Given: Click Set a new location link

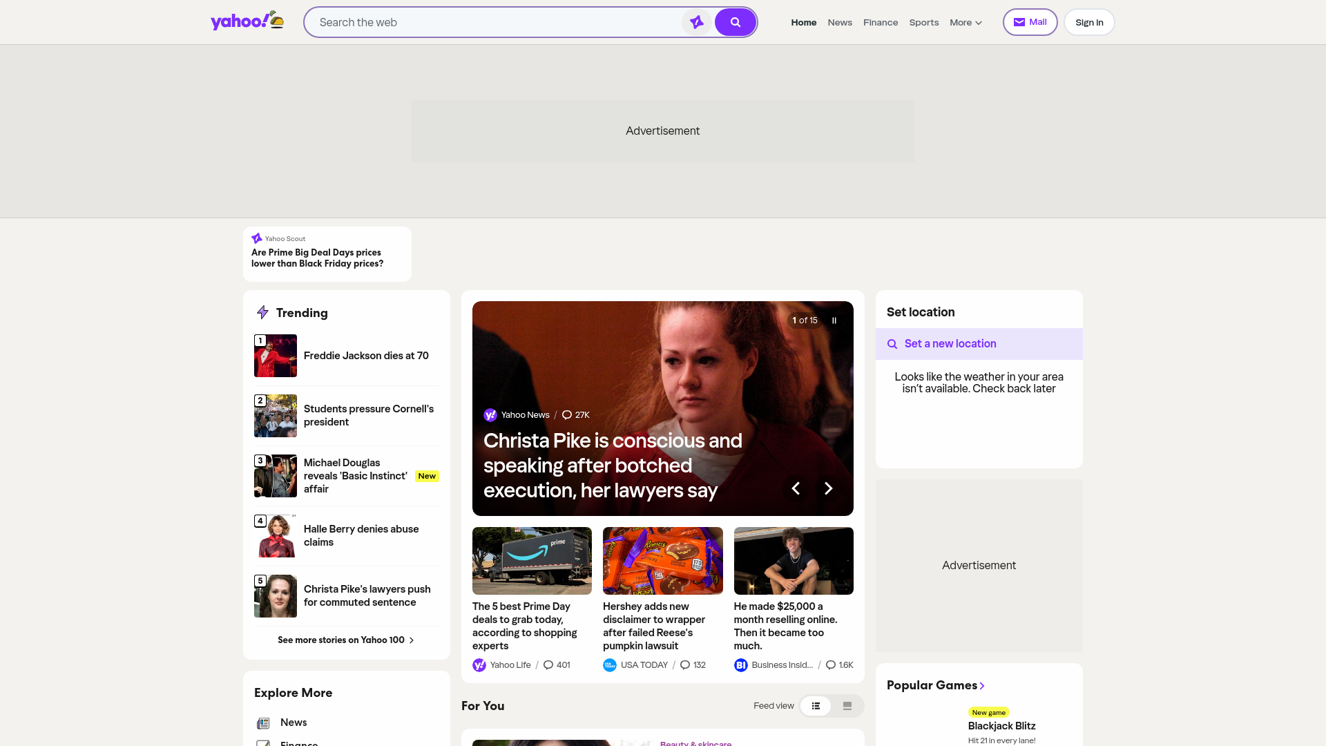Looking at the screenshot, I should click(x=950, y=344).
